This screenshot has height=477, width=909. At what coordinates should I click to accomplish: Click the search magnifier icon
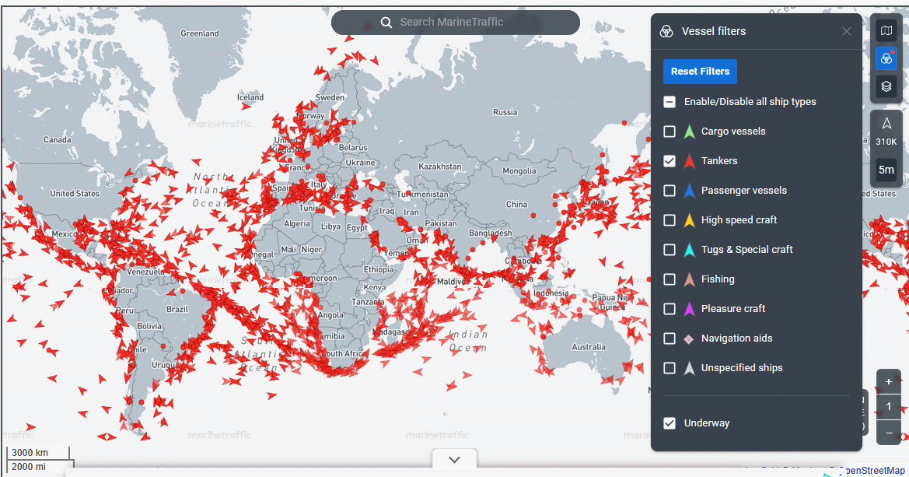point(386,23)
